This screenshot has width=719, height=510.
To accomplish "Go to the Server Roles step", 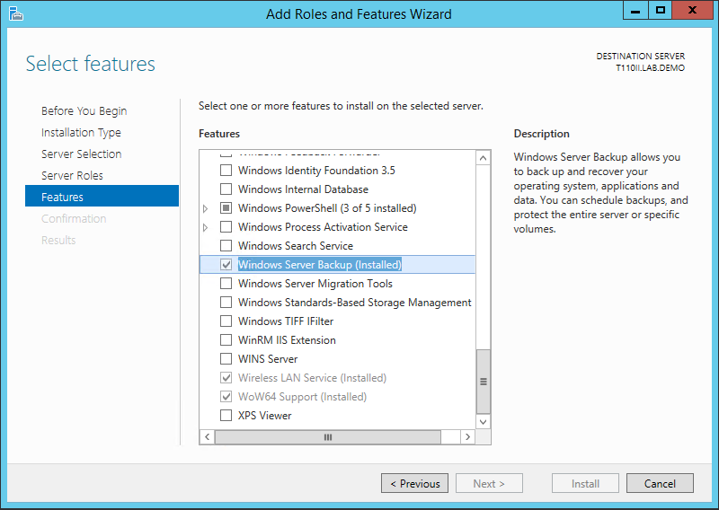I will pyautogui.click(x=72, y=176).
